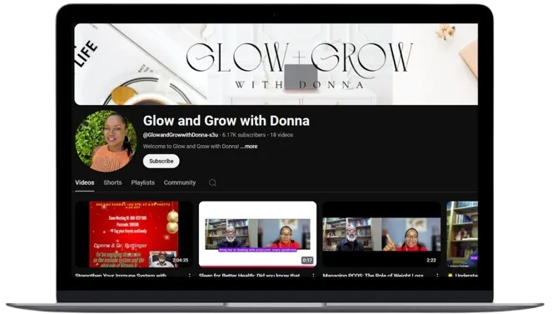The image size is (552, 314).
Task: Expand channel description with ...more
Action: pyautogui.click(x=249, y=146)
